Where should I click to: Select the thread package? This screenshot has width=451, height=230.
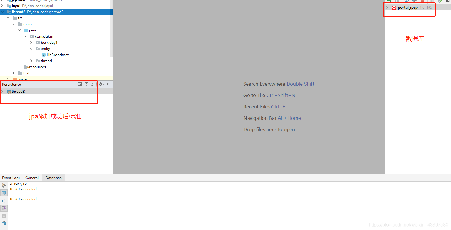pyautogui.click(x=46, y=61)
